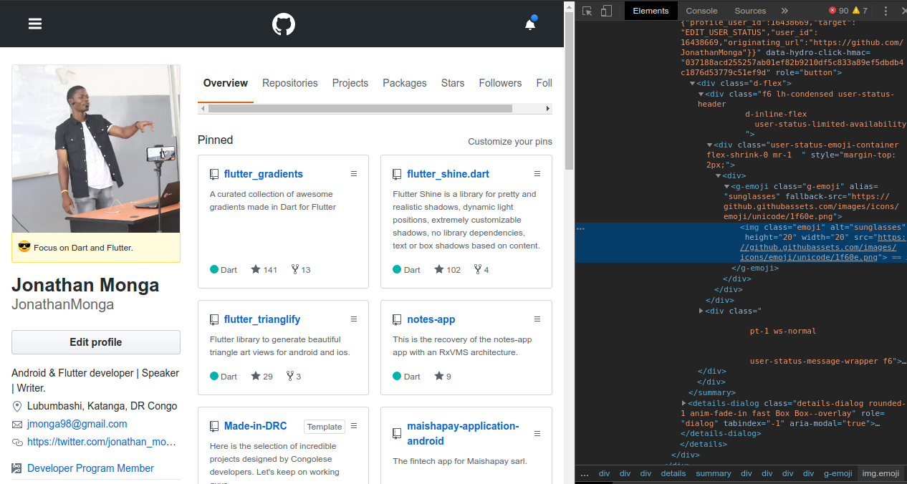Click the tab scrollbar right arrow
907x484 pixels.
click(548, 109)
